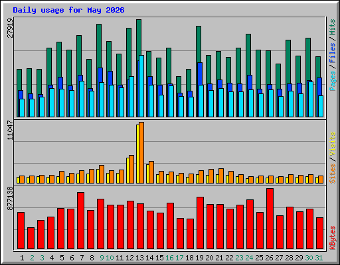Click the orange visits bar for day 12
340x265 pixels.
(x=131, y=169)
